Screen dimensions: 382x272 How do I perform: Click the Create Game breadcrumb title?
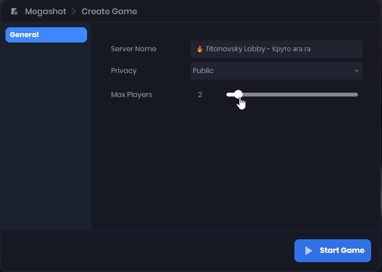(109, 11)
